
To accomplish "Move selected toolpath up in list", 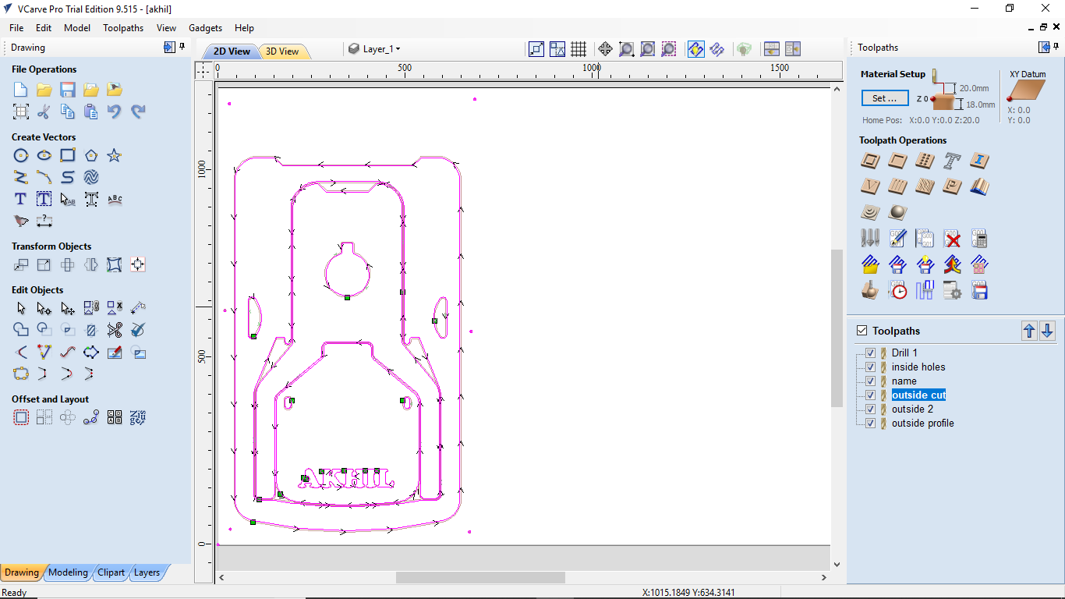I will pos(1029,331).
